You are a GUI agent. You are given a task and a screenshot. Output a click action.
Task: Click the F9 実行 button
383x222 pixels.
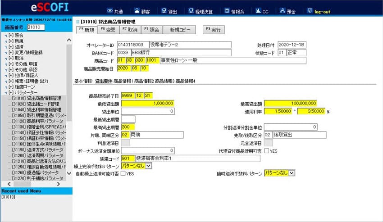click(x=214, y=30)
